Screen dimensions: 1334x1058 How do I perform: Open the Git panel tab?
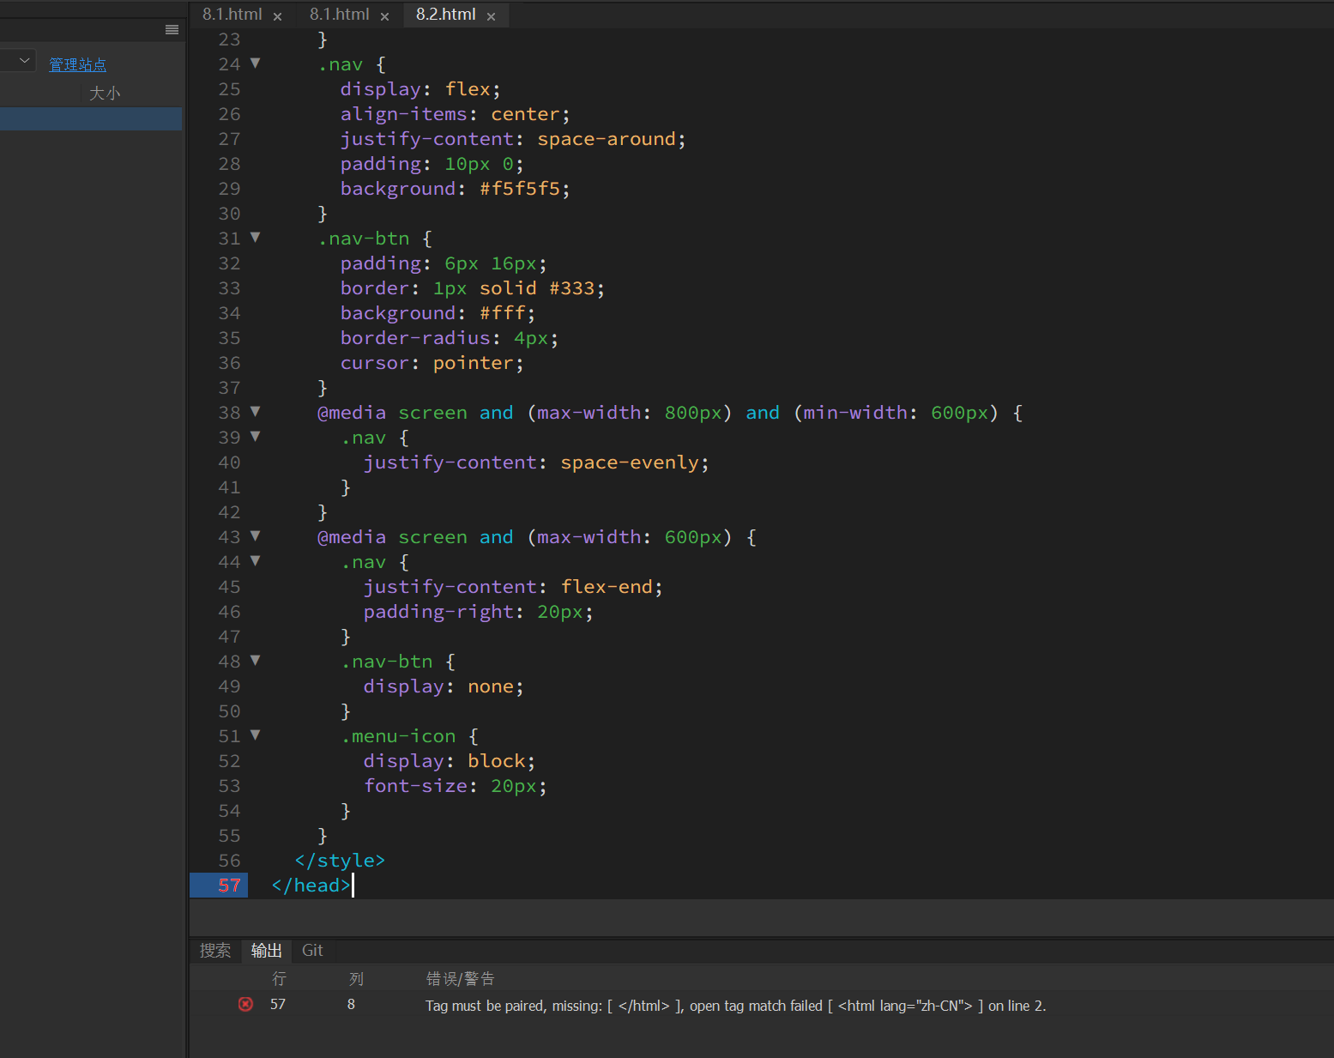tap(312, 951)
